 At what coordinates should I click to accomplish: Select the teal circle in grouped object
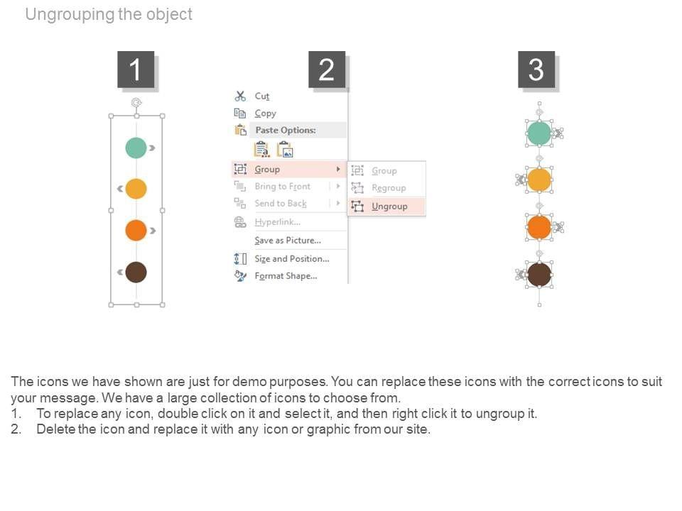coord(136,148)
